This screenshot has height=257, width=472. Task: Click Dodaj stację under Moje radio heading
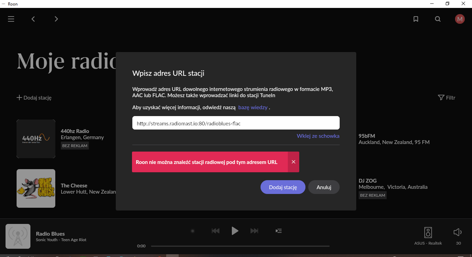(x=34, y=98)
